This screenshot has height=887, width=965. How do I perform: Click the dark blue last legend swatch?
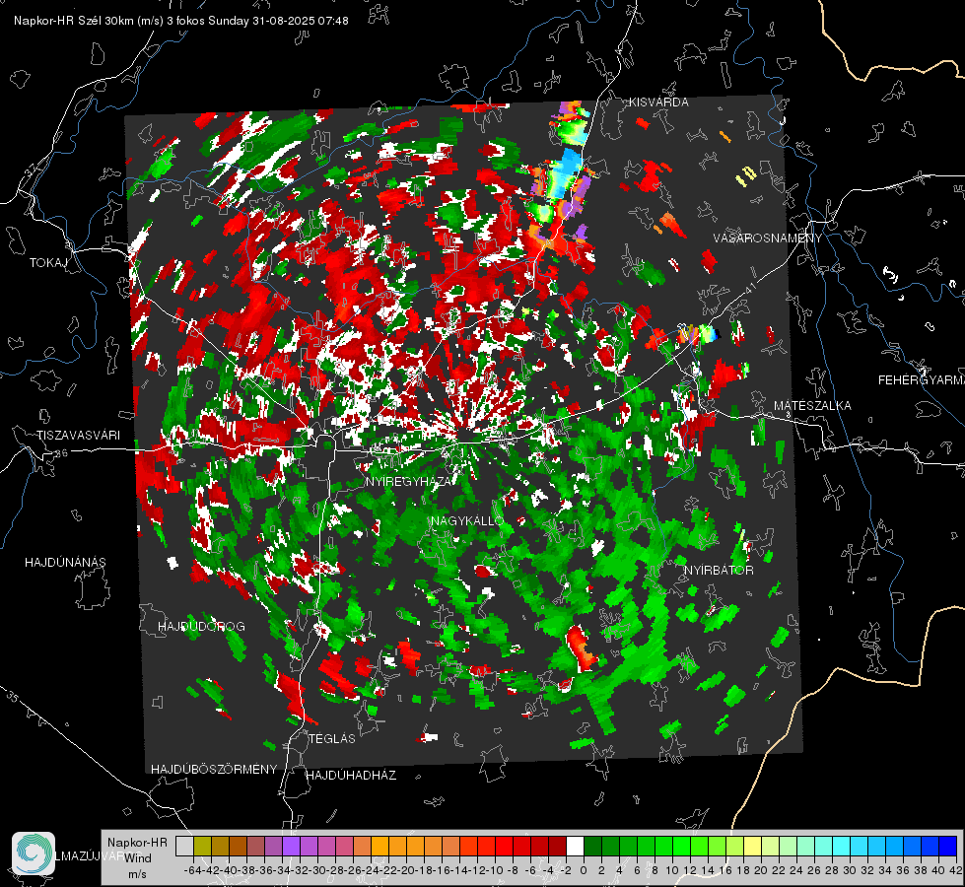(948, 847)
